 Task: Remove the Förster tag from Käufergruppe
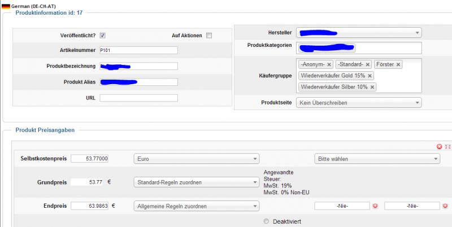[398, 64]
